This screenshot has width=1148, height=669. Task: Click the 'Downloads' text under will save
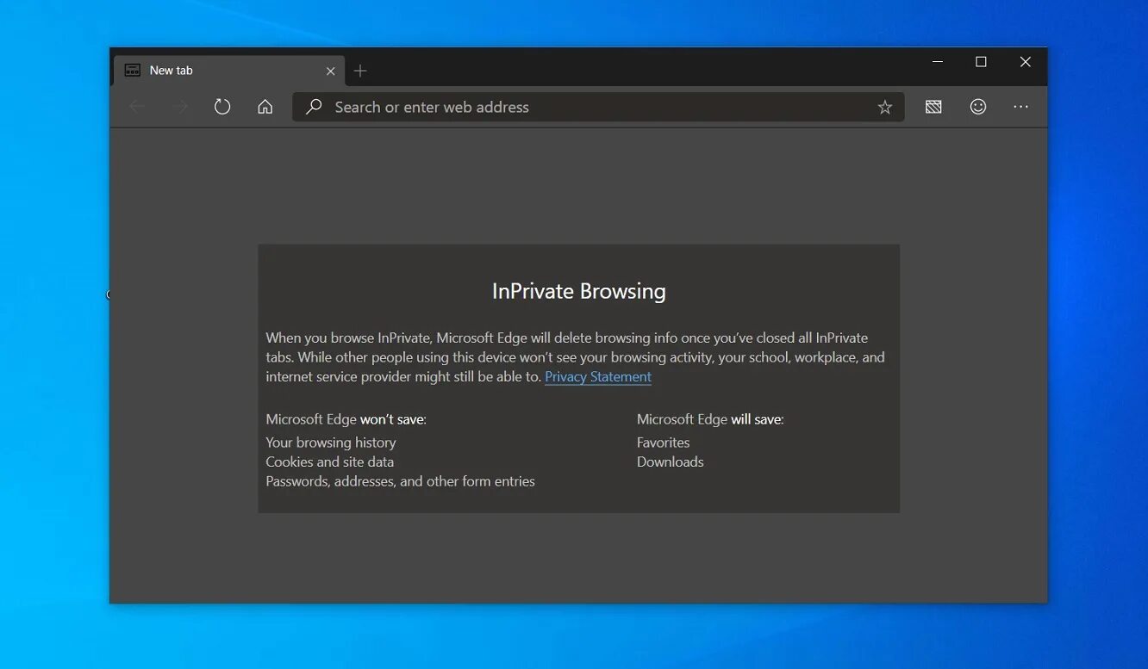pos(671,462)
